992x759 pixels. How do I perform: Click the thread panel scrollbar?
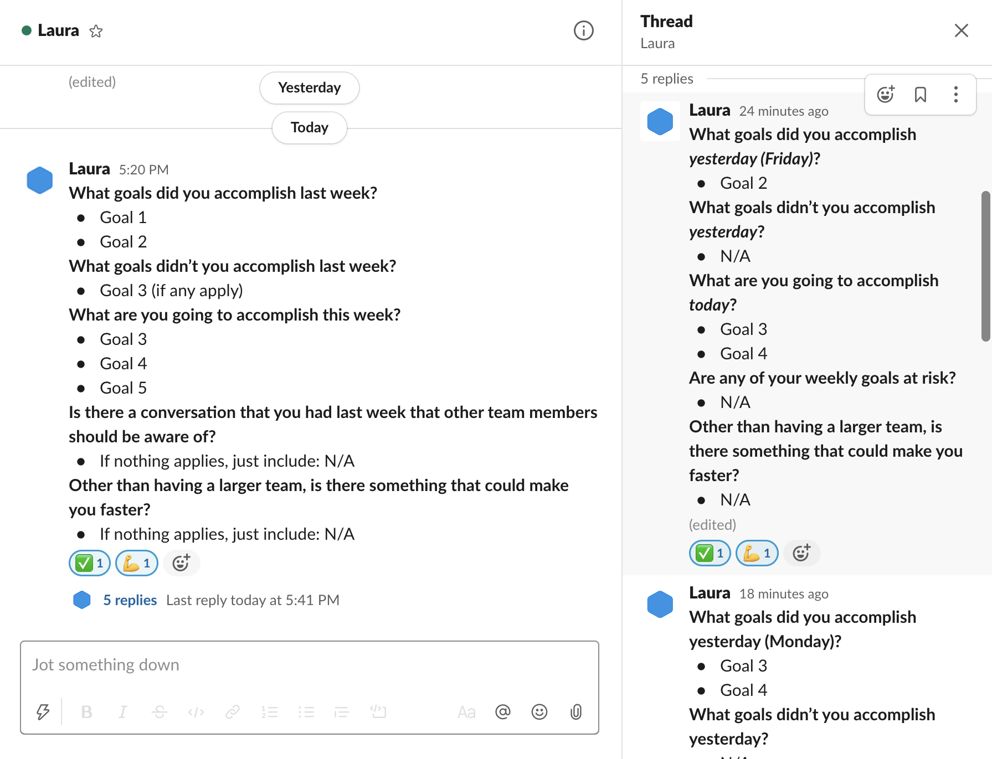click(985, 266)
